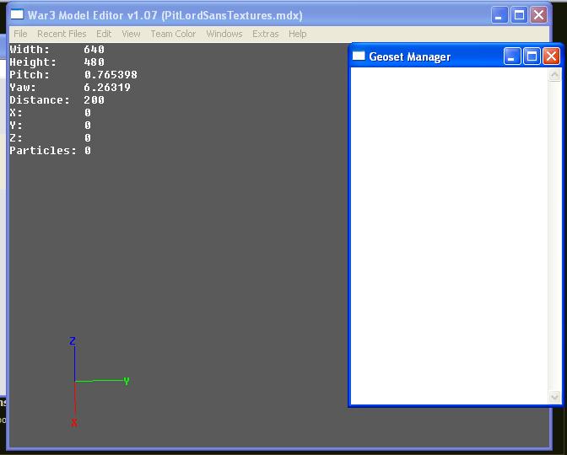Open the Recent Files menu
Image resolution: width=567 pixels, height=455 pixels.
point(62,34)
